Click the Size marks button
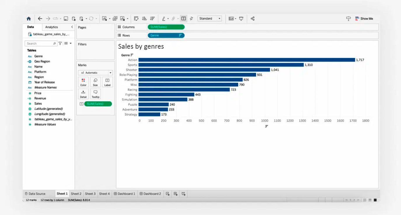The width and height of the screenshot is (401, 215). pos(95,82)
